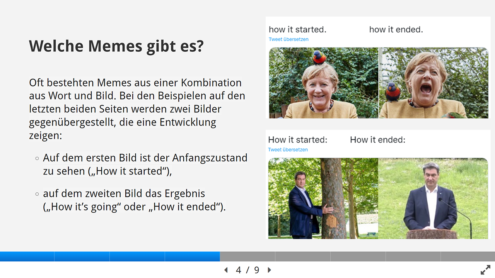Select the sixth progress bar segment
Screen dimensions: 495x278
click(303, 256)
